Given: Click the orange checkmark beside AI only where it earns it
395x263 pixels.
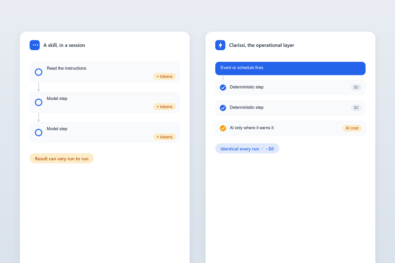Looking at the screenshot, I should [223, 128].
